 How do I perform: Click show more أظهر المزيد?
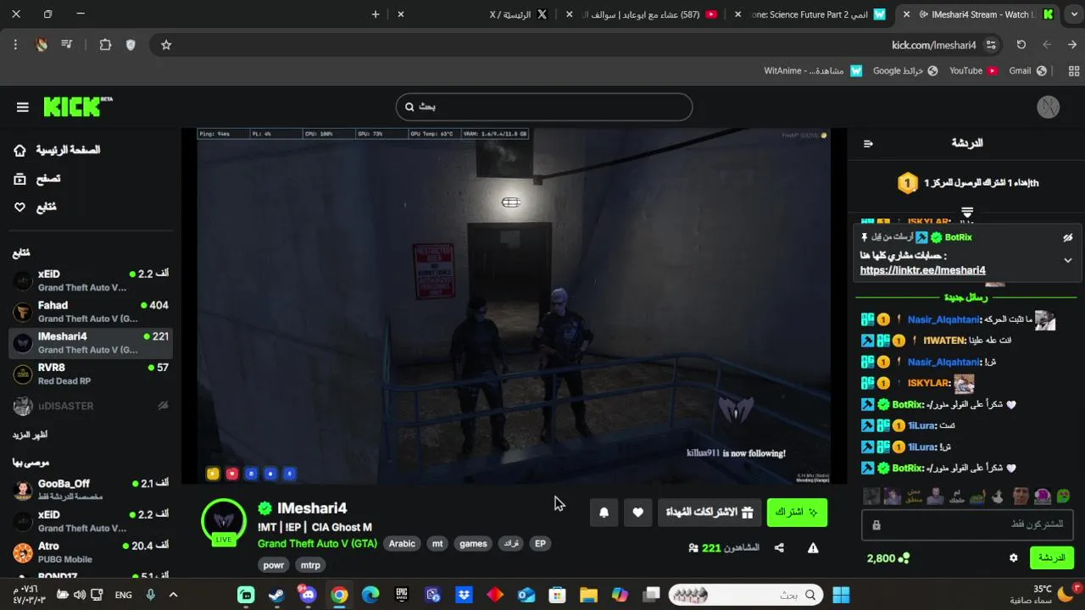(30, 435)
